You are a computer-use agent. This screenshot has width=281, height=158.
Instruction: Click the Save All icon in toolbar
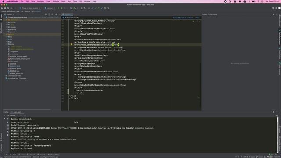tap(5, 8)
